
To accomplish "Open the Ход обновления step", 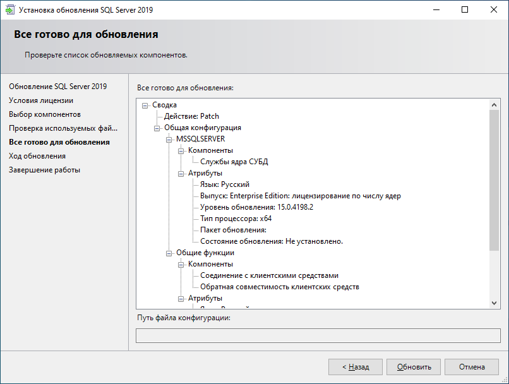I will pos(37,156).
